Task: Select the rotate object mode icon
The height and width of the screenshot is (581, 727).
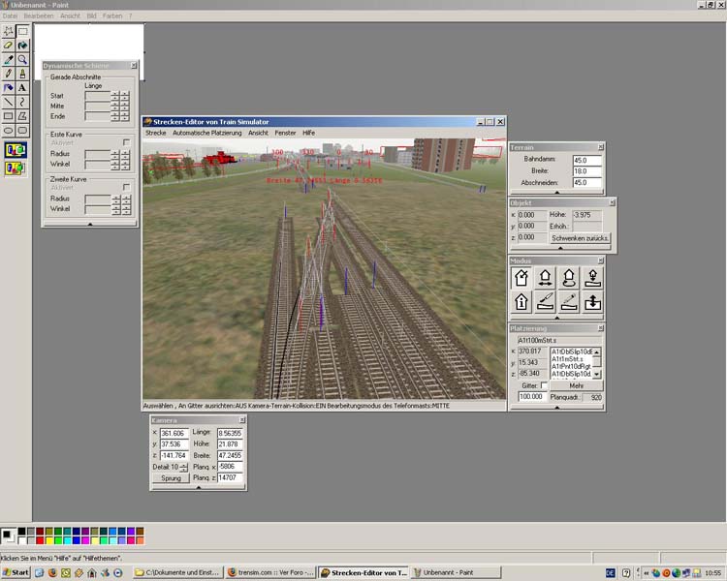Action: (569, 278)
